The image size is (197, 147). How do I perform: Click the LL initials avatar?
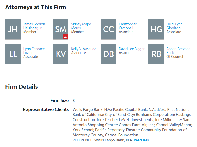click(x=13, y=54)
